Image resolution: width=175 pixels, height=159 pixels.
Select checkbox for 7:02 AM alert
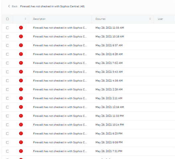[7, 63]
